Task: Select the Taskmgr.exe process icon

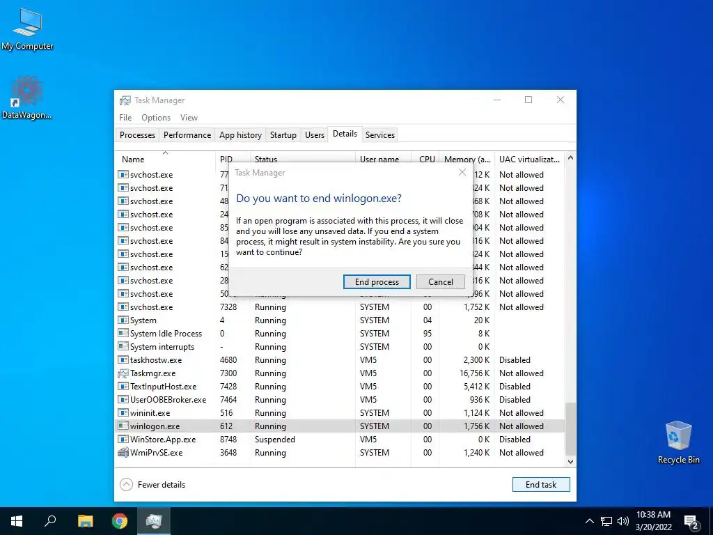Action: click(123, 373)
